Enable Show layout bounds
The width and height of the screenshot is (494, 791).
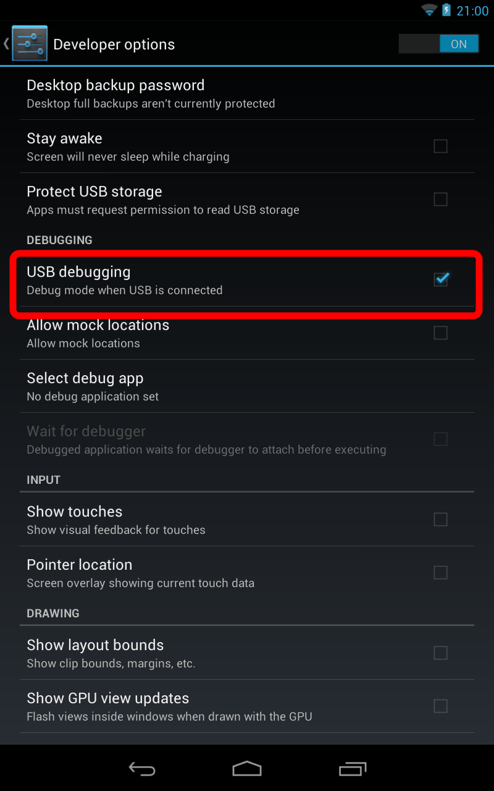click(x=440, y=653)
